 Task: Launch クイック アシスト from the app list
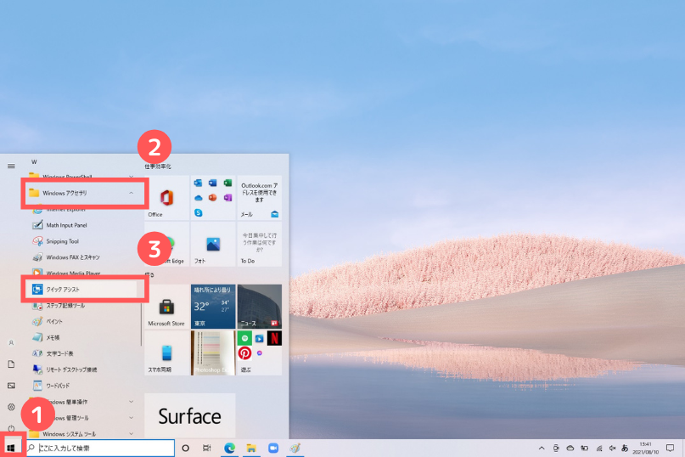81,289
